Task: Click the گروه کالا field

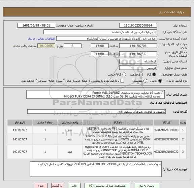Action: (x=96, y=112)
